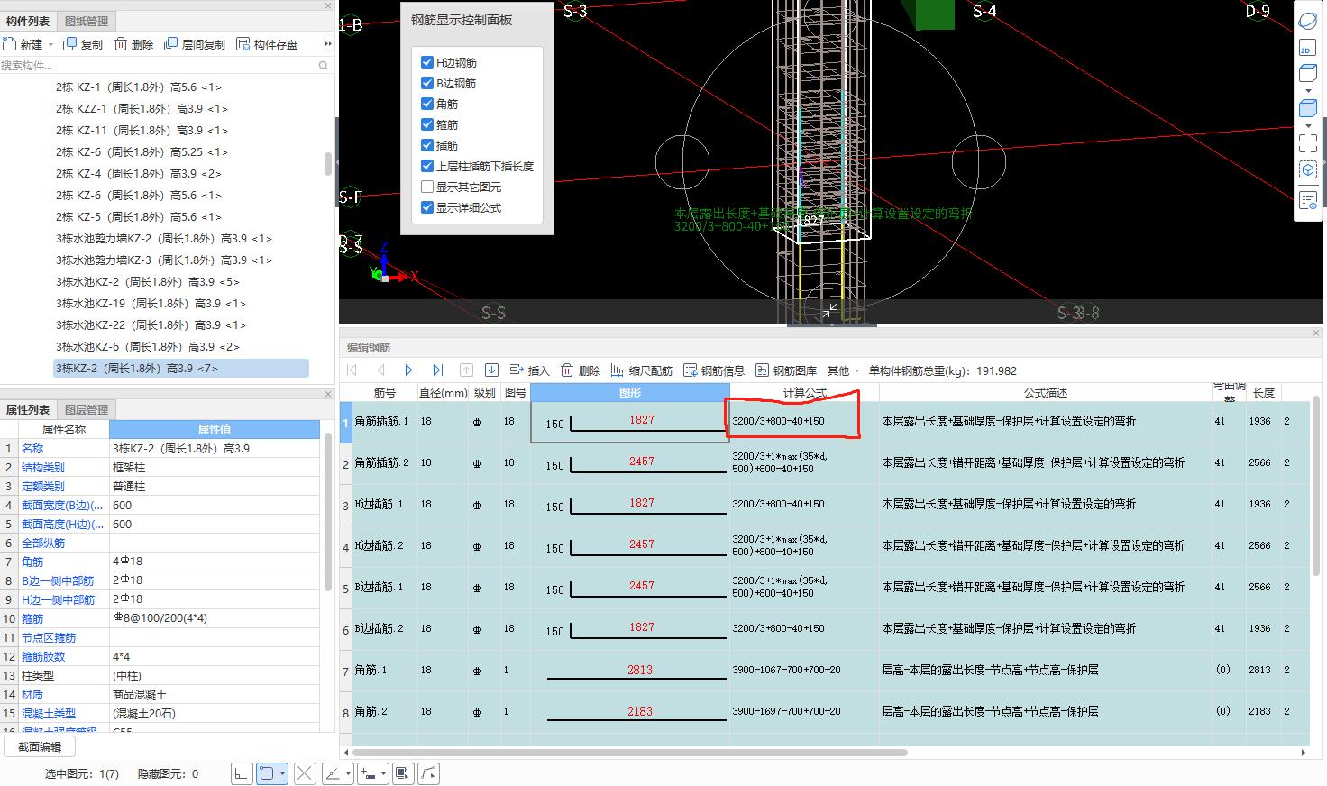Click the dashed-box cube selection icon

point(1308,170)
